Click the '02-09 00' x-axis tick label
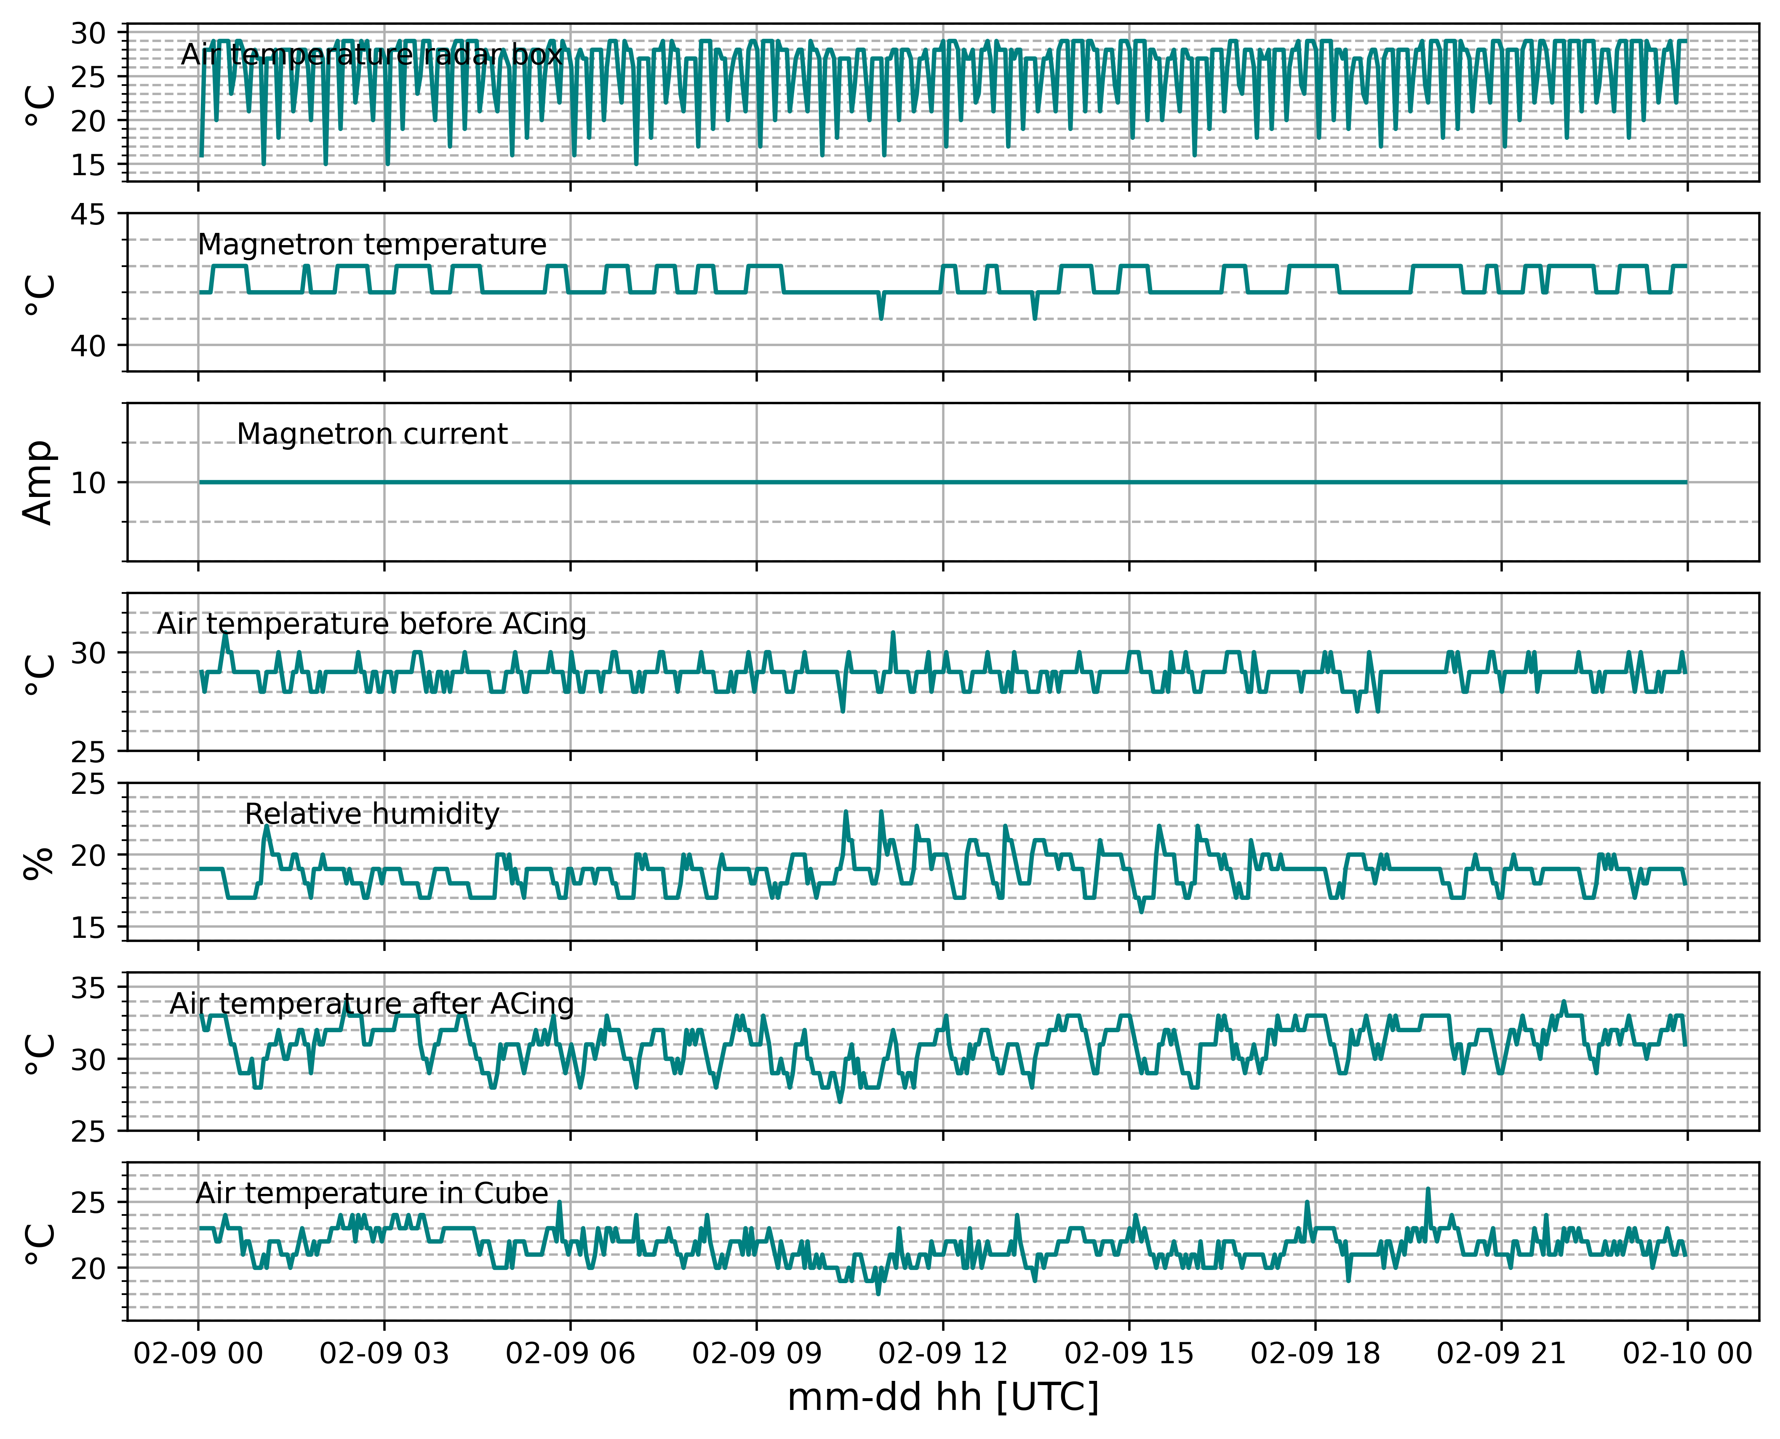 pyautogui.click(x=198, y=1354)
